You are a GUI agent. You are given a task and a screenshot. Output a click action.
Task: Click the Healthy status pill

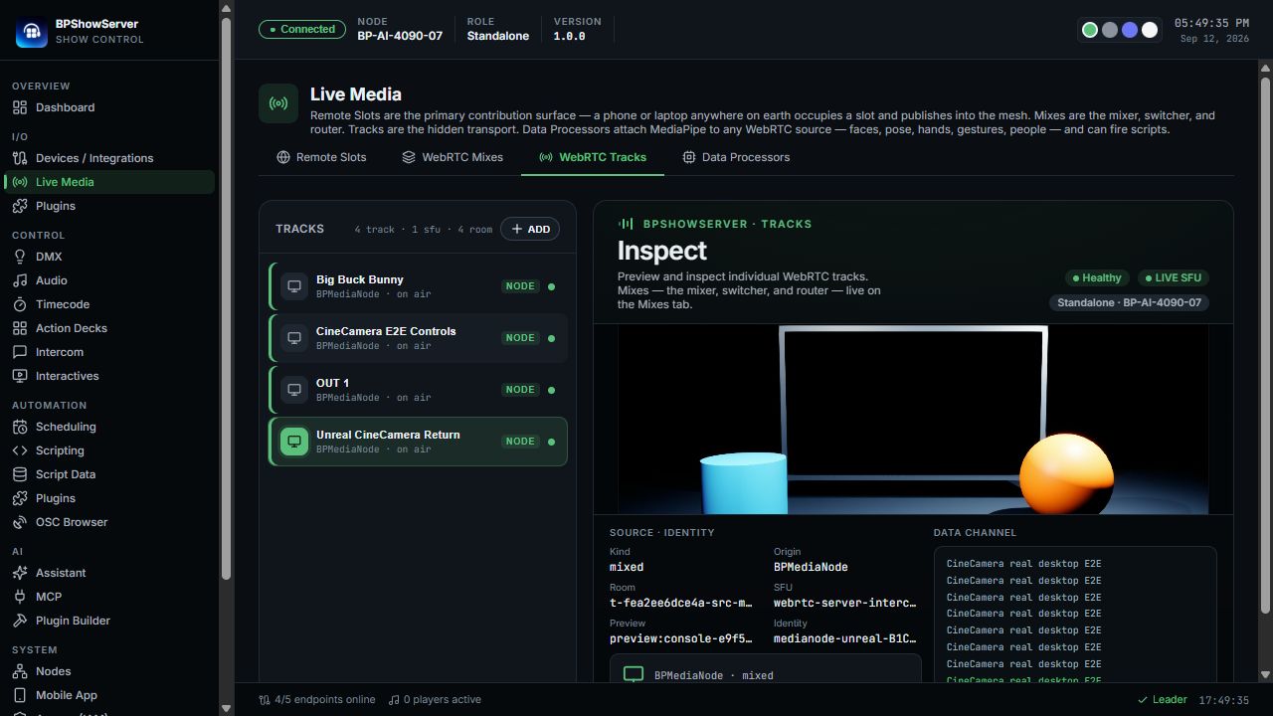1096,277
